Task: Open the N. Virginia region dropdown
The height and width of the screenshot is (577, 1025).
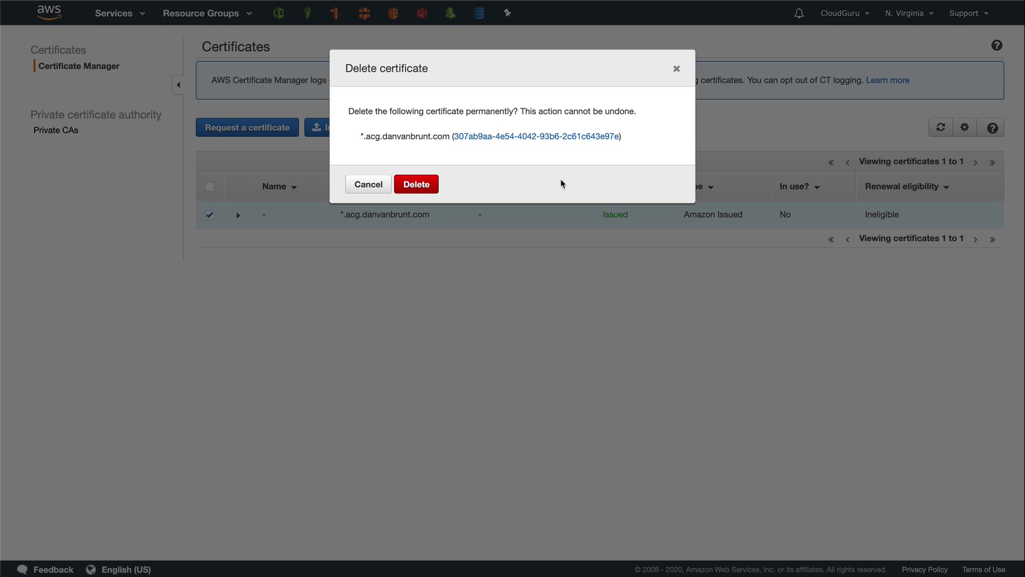Action: pyautogui.click(x=909, y=13)
